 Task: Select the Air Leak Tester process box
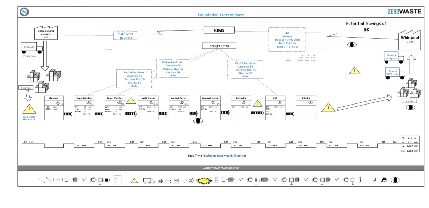coord(179,108)
